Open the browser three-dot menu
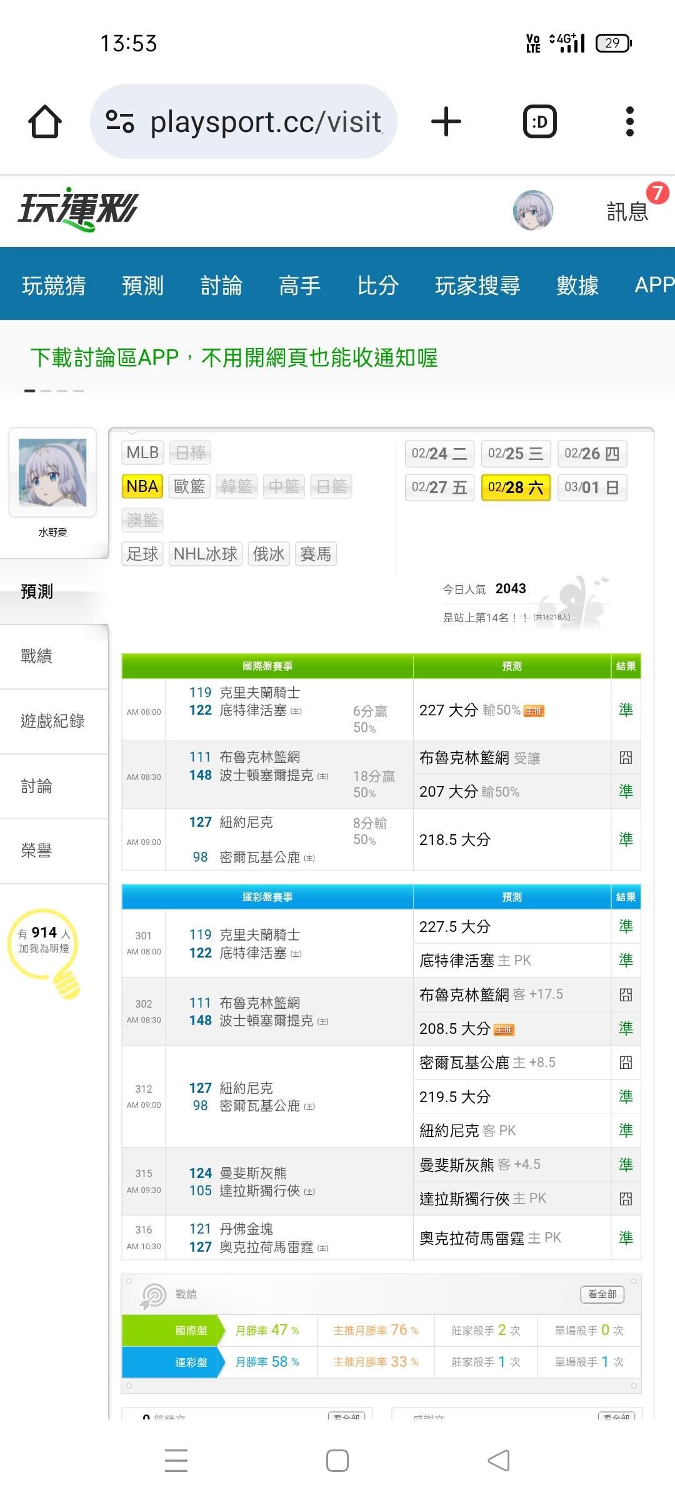 [629, 121]
